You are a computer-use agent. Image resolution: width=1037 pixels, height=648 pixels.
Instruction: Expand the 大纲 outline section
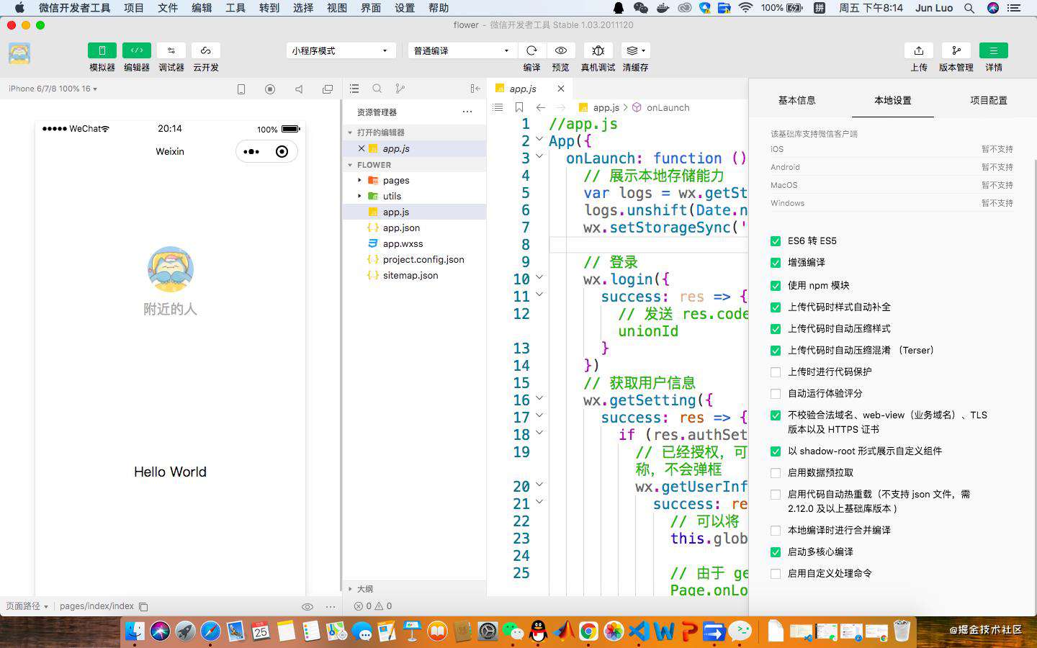click(x=350, y=589)
